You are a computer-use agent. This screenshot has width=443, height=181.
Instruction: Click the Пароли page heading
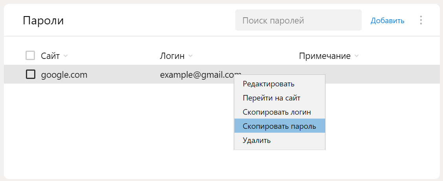[x=43, y=20]
